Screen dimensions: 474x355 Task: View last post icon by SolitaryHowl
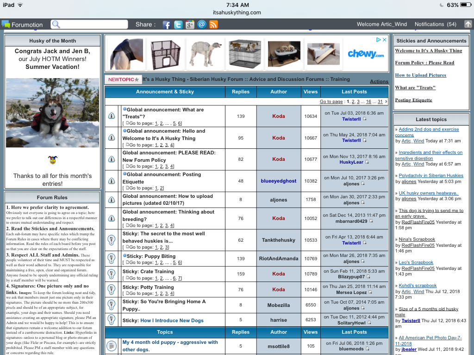coord(369,323)
